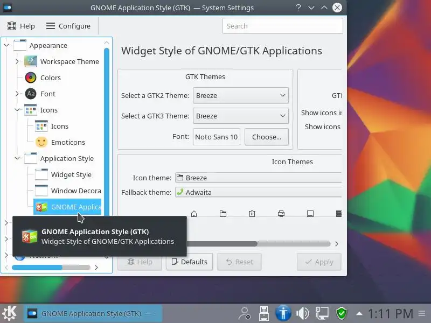The width and height of the screenshot is (431, 323).
Task: Open the Icon theme combo box
Action: (259, 178)
